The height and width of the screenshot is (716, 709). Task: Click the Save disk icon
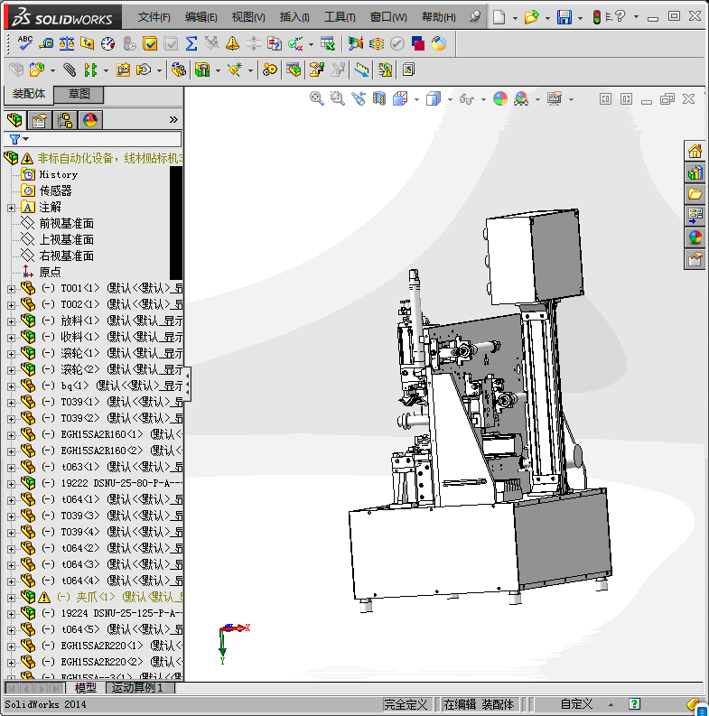(x=564, y=17)
